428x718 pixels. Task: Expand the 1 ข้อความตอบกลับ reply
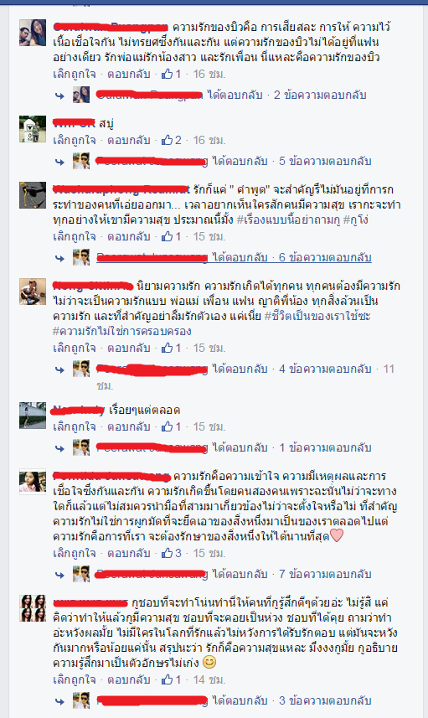(325, 447)
